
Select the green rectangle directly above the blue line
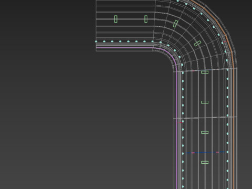pos(205,132)
